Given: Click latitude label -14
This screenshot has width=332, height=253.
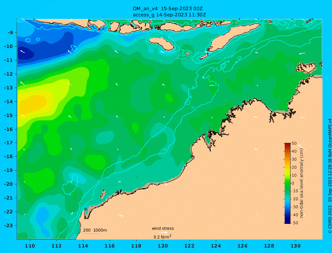Looking at the screenshot, I should pos(9,101).
